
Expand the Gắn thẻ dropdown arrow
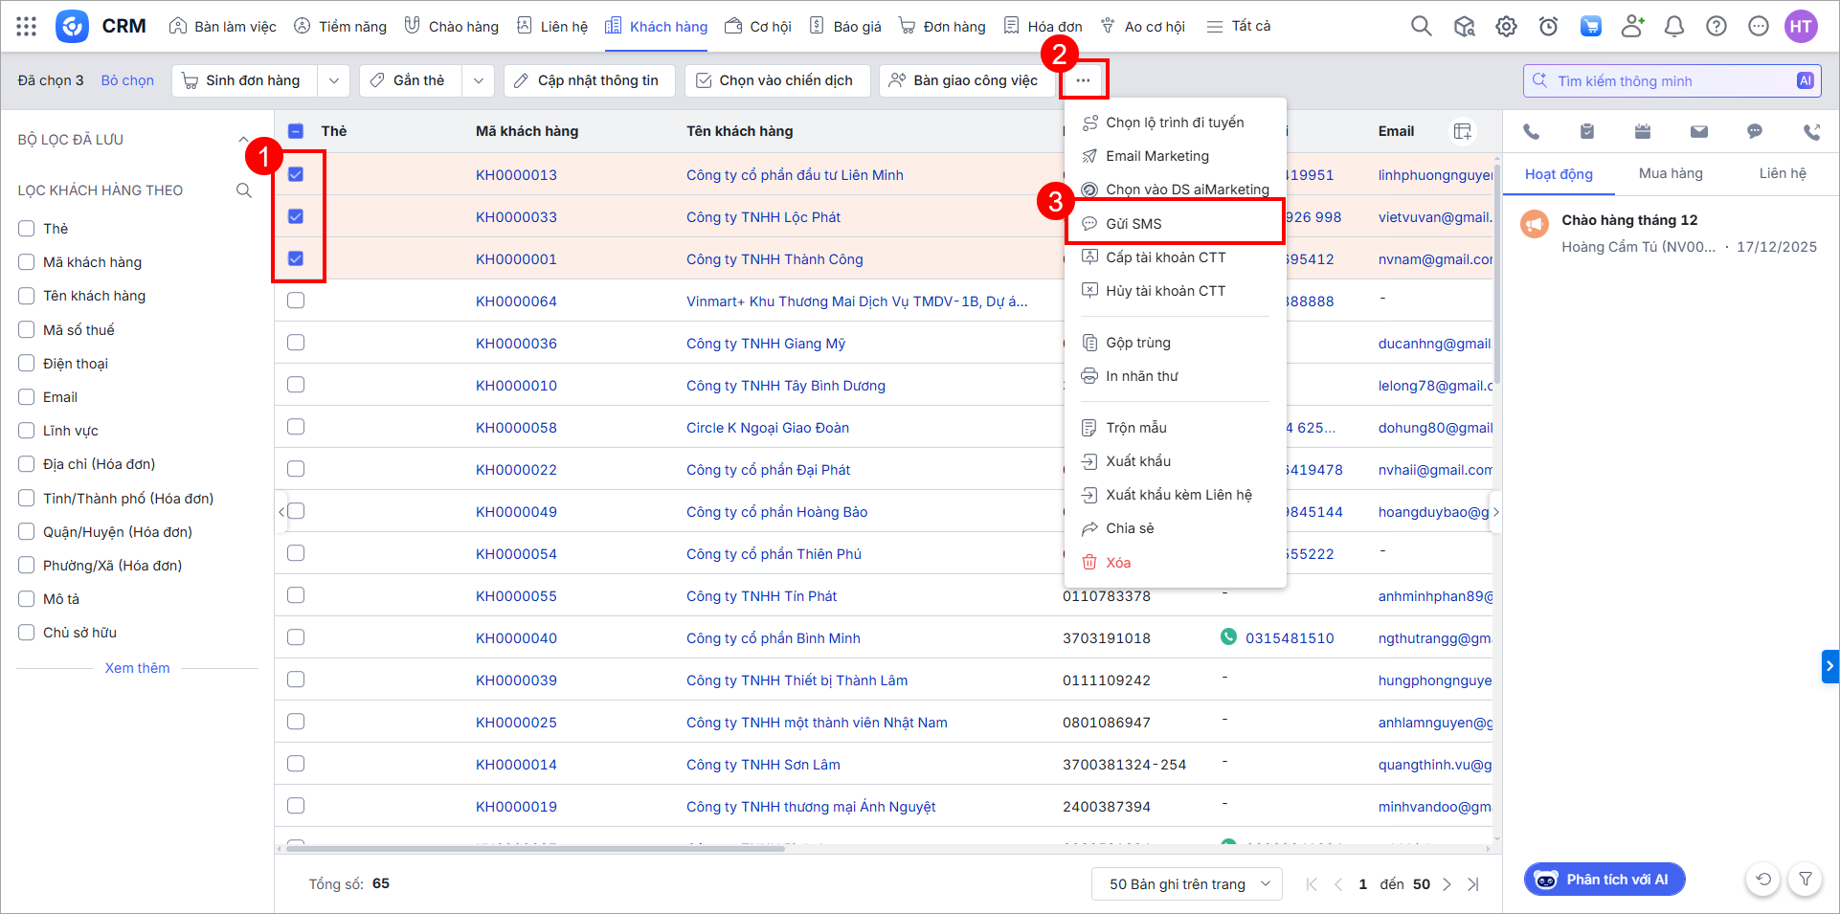[x=478, y=81]
